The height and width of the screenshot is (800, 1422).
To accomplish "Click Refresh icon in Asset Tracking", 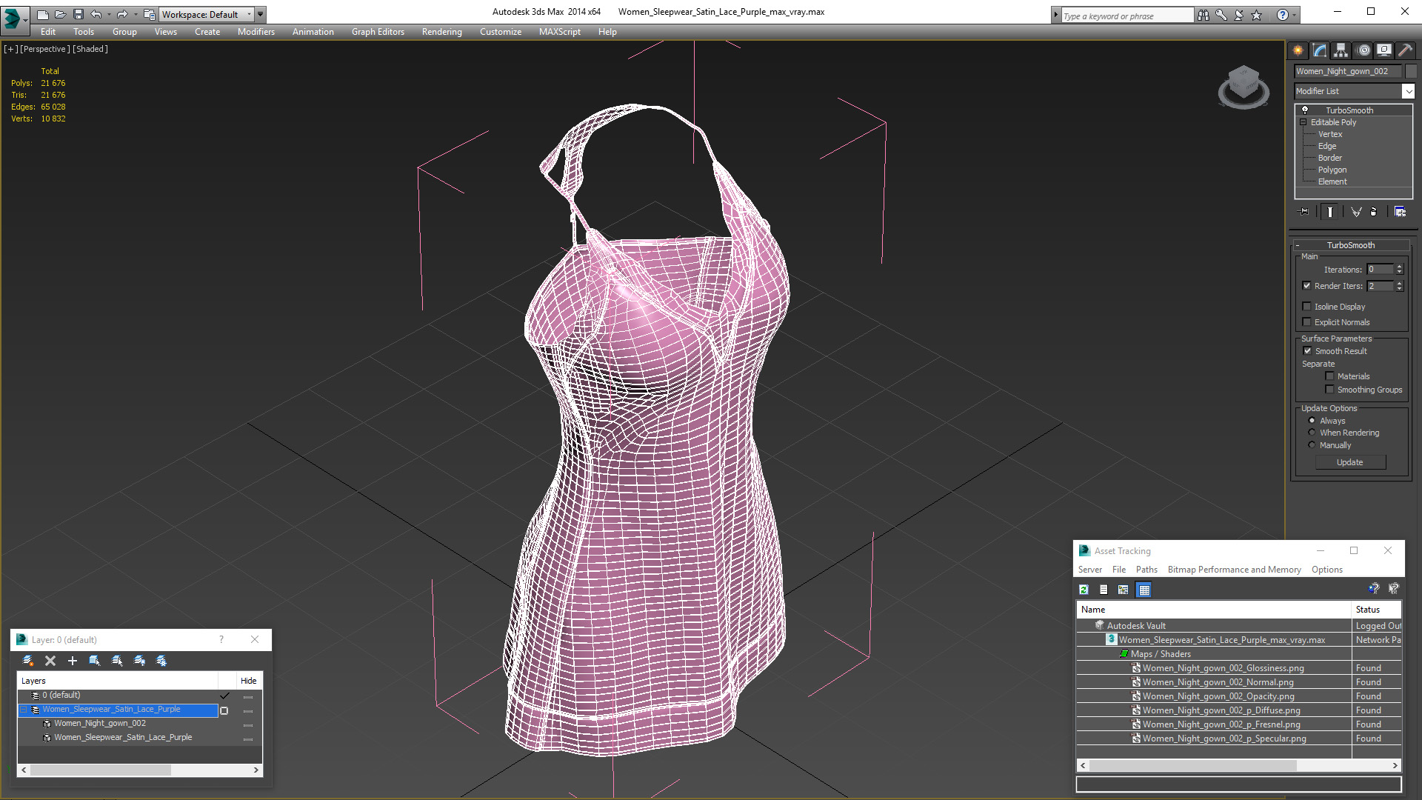I will pos(1084,590).
